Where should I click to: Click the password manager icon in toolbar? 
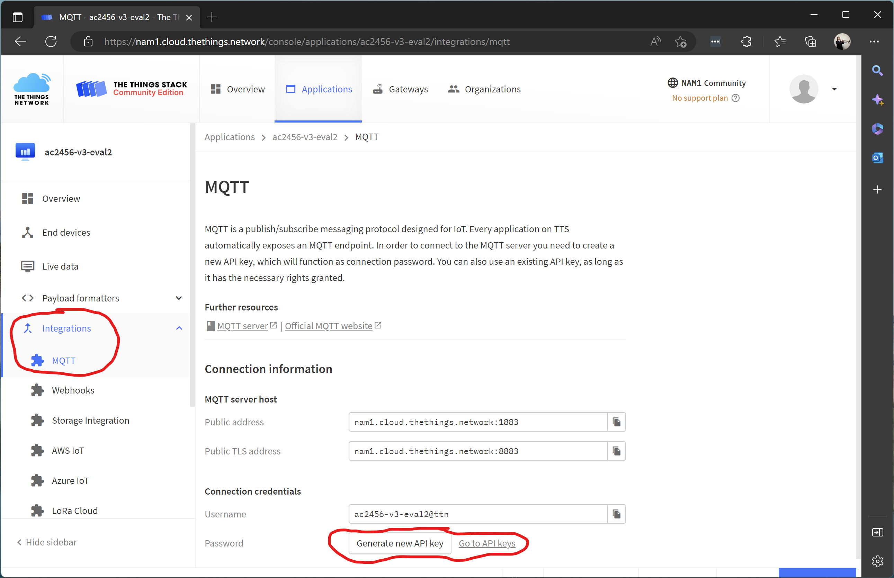coord(715,42)
